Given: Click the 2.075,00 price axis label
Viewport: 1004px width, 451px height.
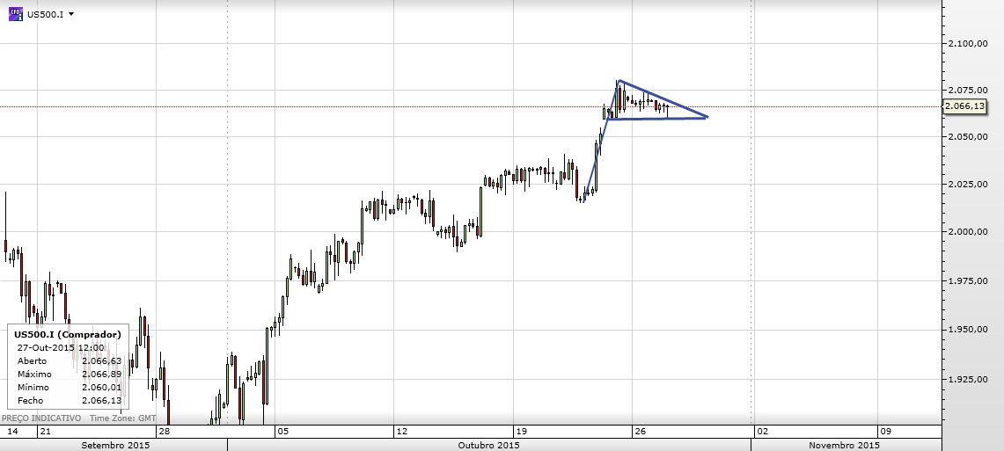Looking at the screenshot, I should tap(967, 91).
